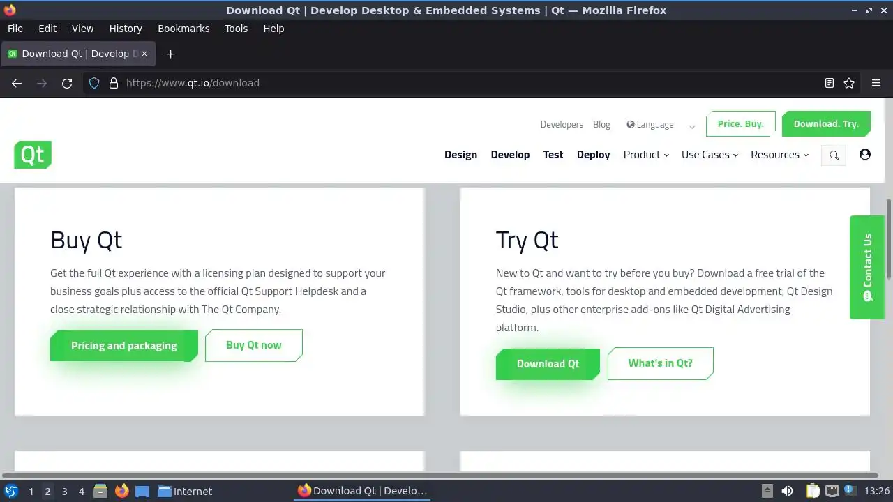Click the Download. Try. header button
This screenshot has height=502, width=893.
point(826,124)
